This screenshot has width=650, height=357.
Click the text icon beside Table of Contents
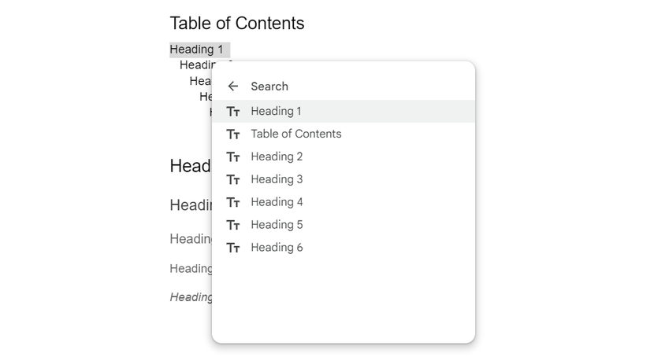coord(232,134)
